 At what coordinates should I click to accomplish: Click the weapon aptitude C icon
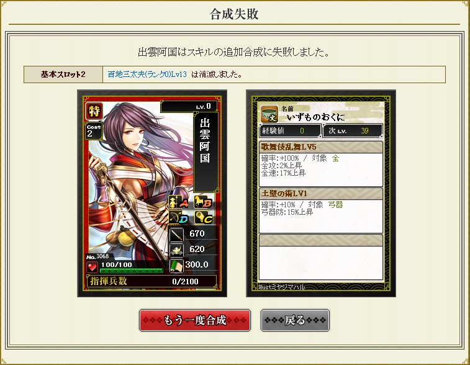(204, 218)
